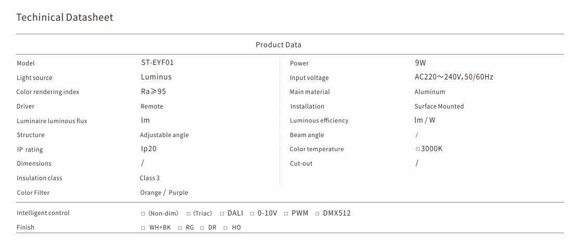
Task: Tick the DMX512 checkbox
Action: click(x=318, y=213)
